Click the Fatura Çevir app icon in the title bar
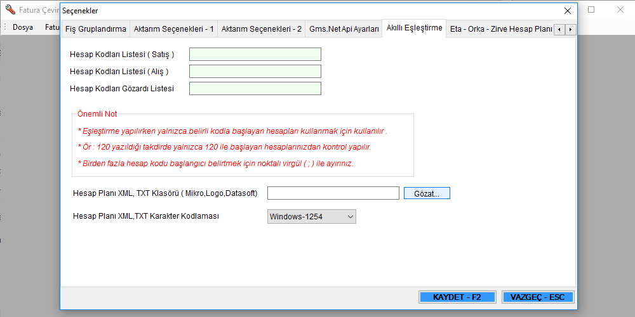The height and width of the screenshot is (317, 635). [x=11, y=10]
